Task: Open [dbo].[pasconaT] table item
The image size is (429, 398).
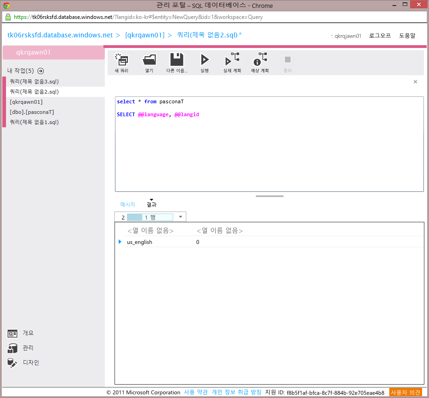Action: (x=32, y=112)
